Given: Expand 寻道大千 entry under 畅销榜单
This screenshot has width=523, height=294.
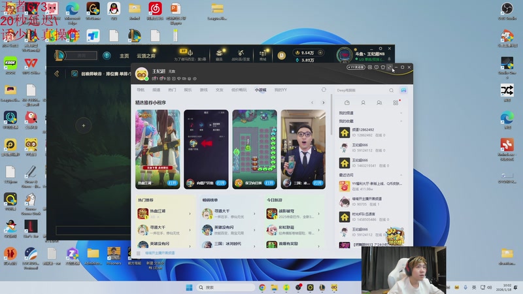Looking at the screenshot, I should 254,214.
